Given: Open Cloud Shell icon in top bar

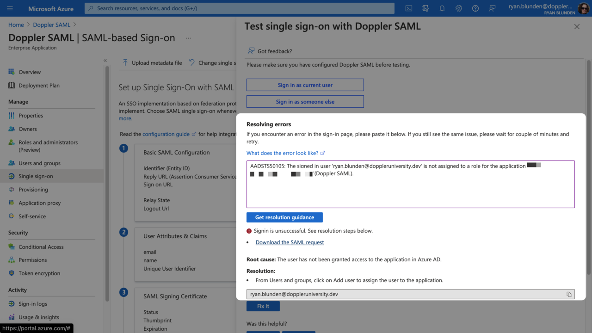Looking at the screenshot, I should coord(409,8).
